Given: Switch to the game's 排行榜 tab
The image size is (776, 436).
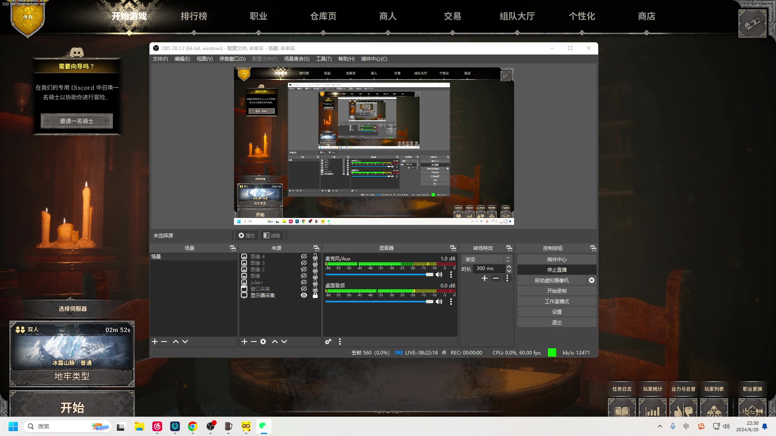Looking at the screenshot, I should [194, 16].
